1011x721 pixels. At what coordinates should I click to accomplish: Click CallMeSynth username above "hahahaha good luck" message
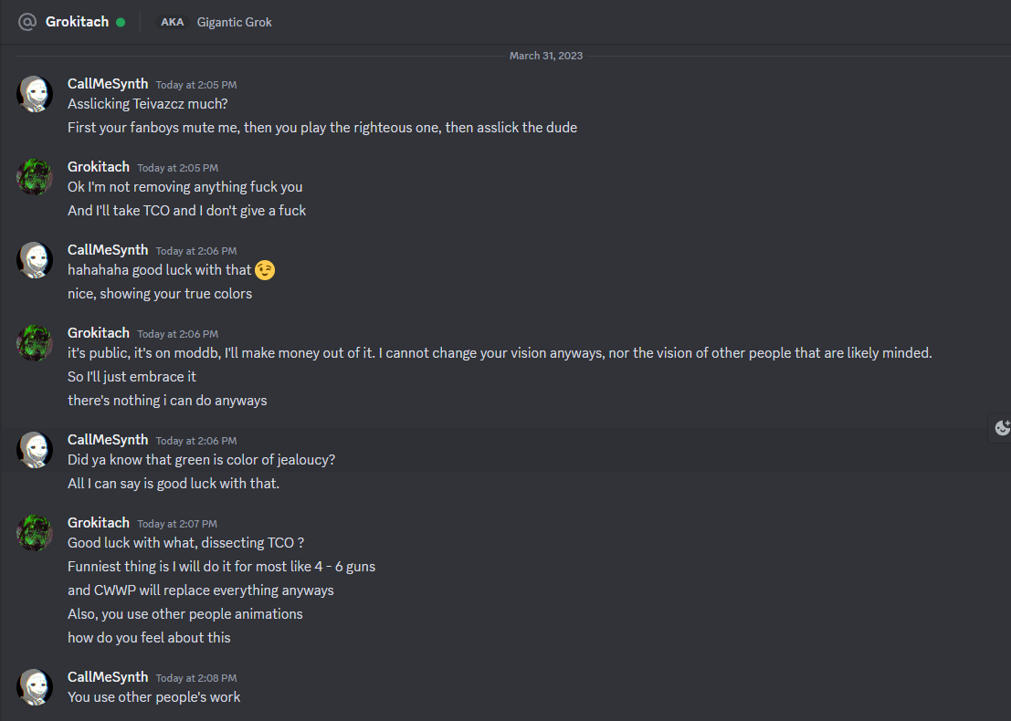(x=108, y=249)
